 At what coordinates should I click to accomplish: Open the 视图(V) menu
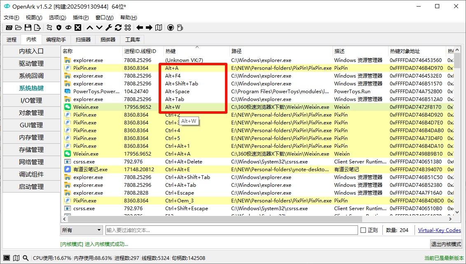[34, 18]
